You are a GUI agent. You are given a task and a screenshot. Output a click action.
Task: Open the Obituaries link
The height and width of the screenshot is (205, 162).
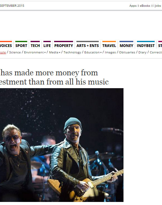pyautogui.click(x=127, y=52)
